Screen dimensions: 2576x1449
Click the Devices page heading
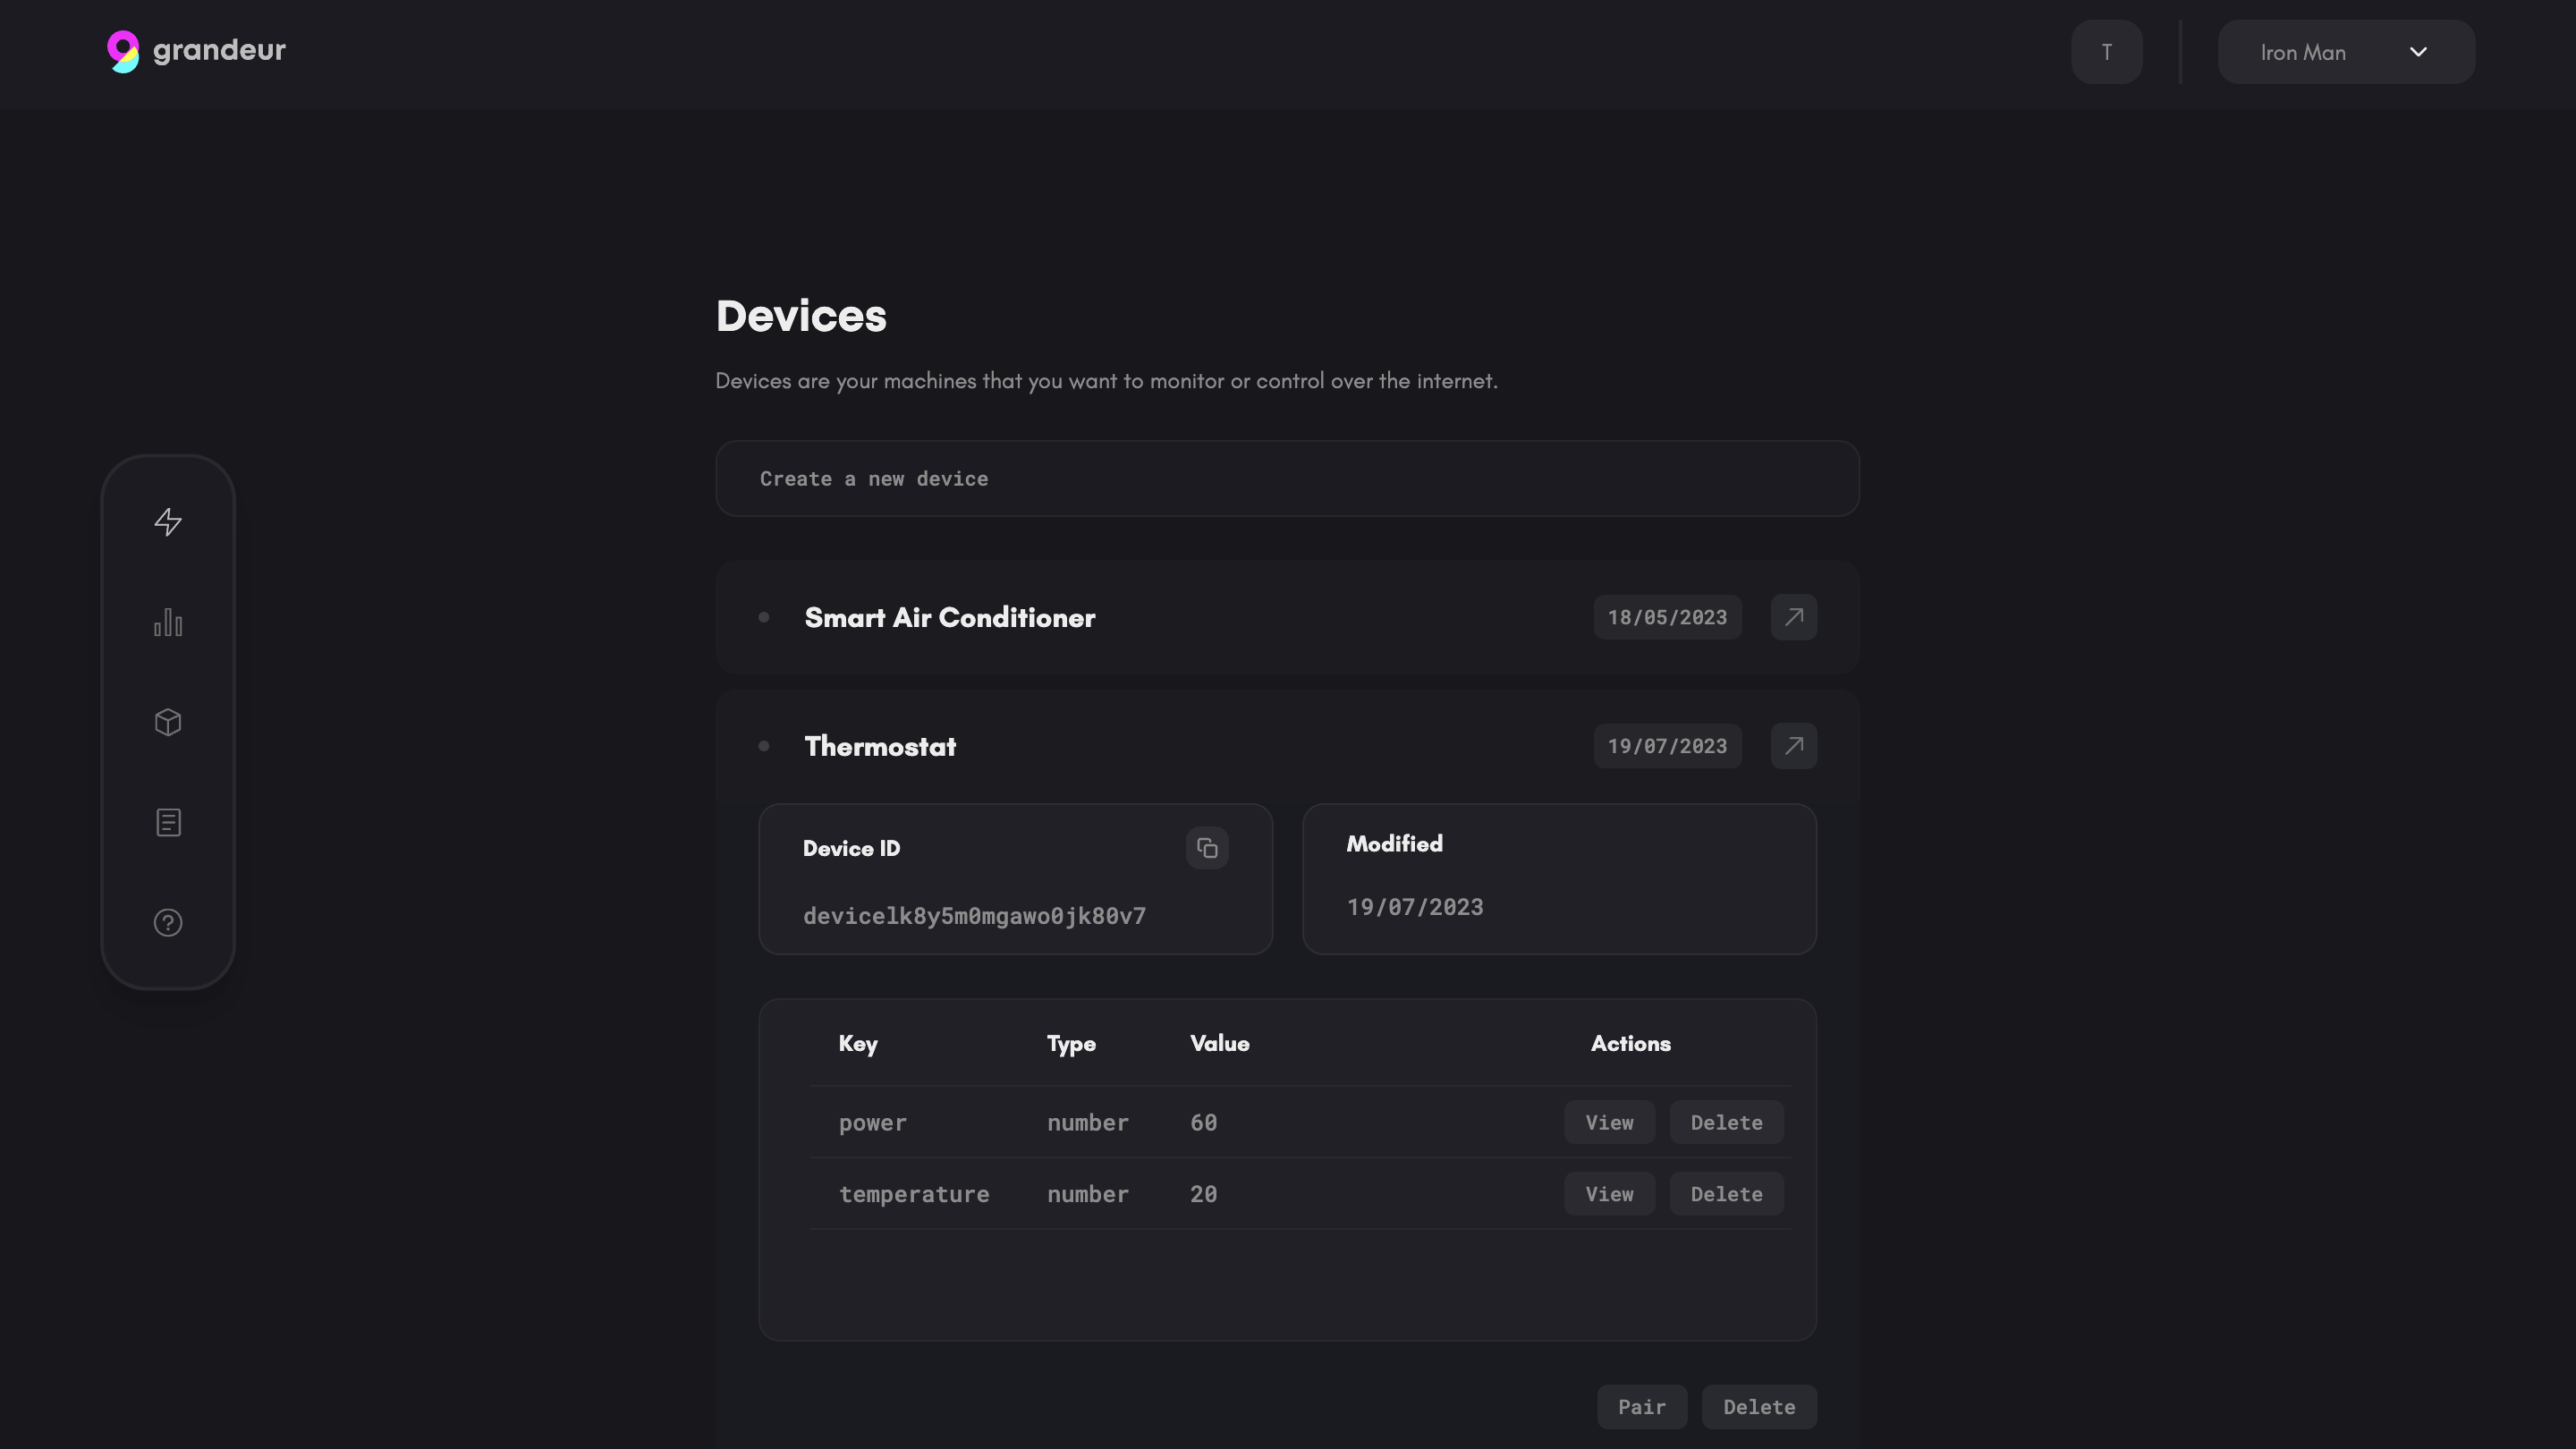coord(801,316)
